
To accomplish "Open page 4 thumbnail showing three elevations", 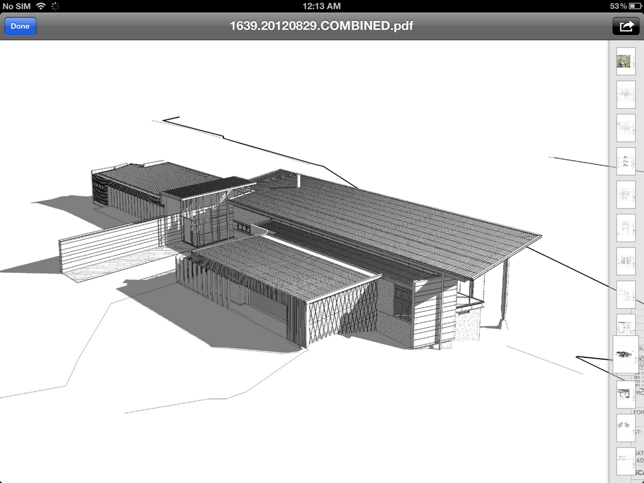I will click(626, 161).
